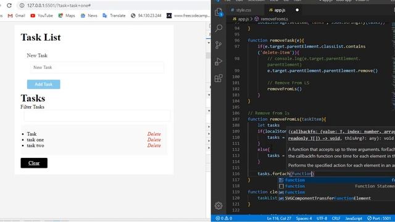Select SVGComponentTransferFunctionElement suggestion
Screen dimensions: 395x222
point(336,199)
